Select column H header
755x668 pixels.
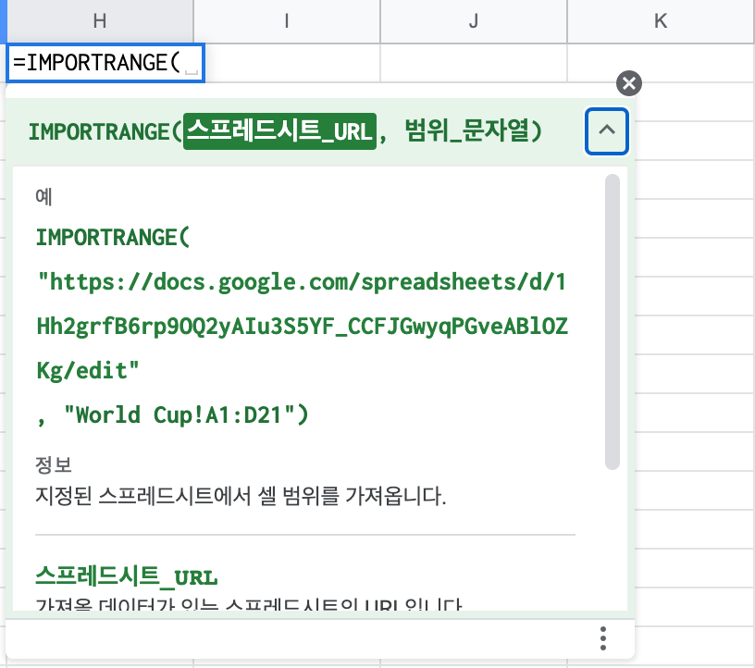coord(99,20)
